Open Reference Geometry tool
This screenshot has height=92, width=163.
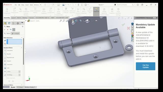coord(72,10)
